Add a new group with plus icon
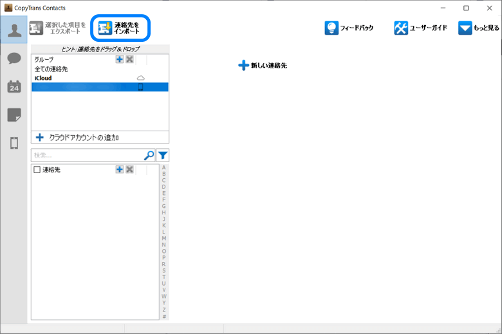Viewport: 502px width, 334px height. coord(120,59)
